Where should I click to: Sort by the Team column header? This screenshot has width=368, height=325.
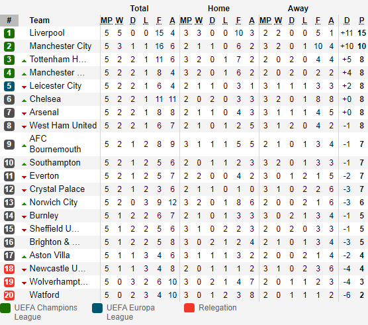[40, 21]
